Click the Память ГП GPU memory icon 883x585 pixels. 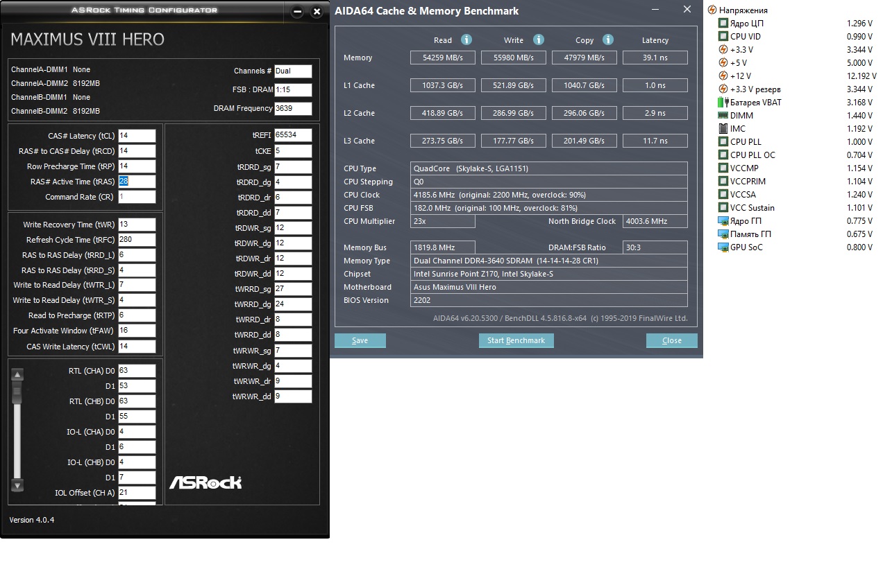point(723,234)
